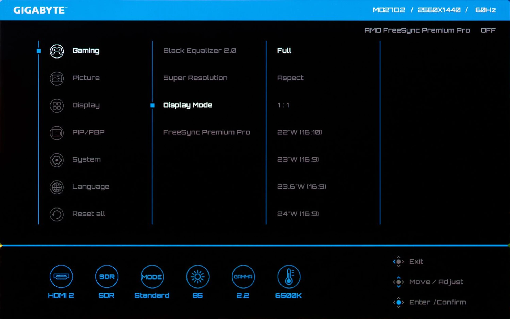Click the FreeSync OFF status value
Image resolution: width=510 pixels, height=319 pixels.
click(x=488, y=30)
